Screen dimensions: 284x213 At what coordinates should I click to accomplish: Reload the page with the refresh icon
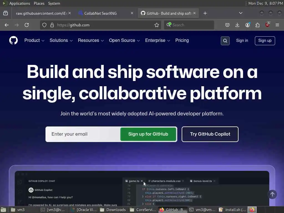[27, 25]
